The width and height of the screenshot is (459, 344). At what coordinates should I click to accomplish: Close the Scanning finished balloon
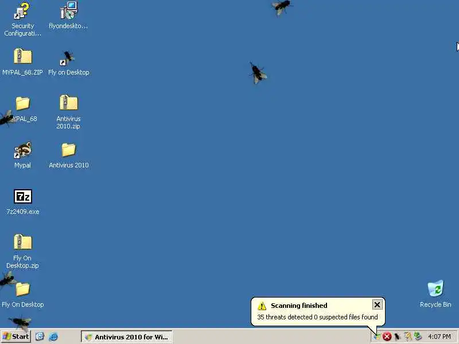(x=377, y=305)
